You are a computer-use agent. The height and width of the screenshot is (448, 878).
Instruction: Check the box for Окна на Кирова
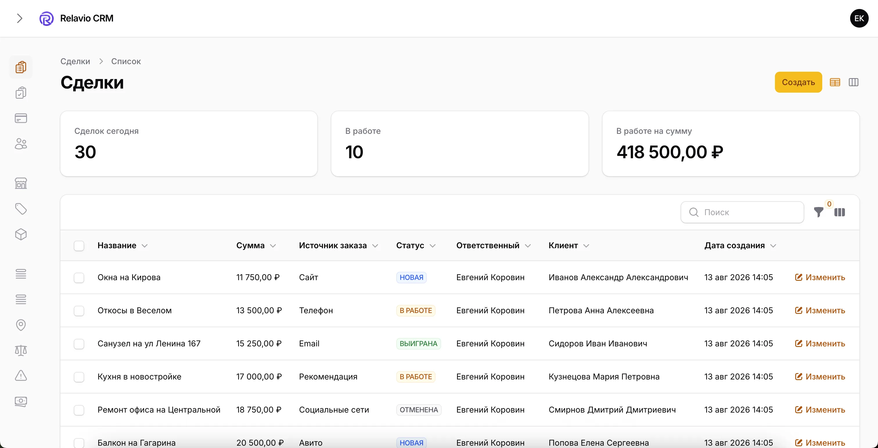[x=79, y=278]
